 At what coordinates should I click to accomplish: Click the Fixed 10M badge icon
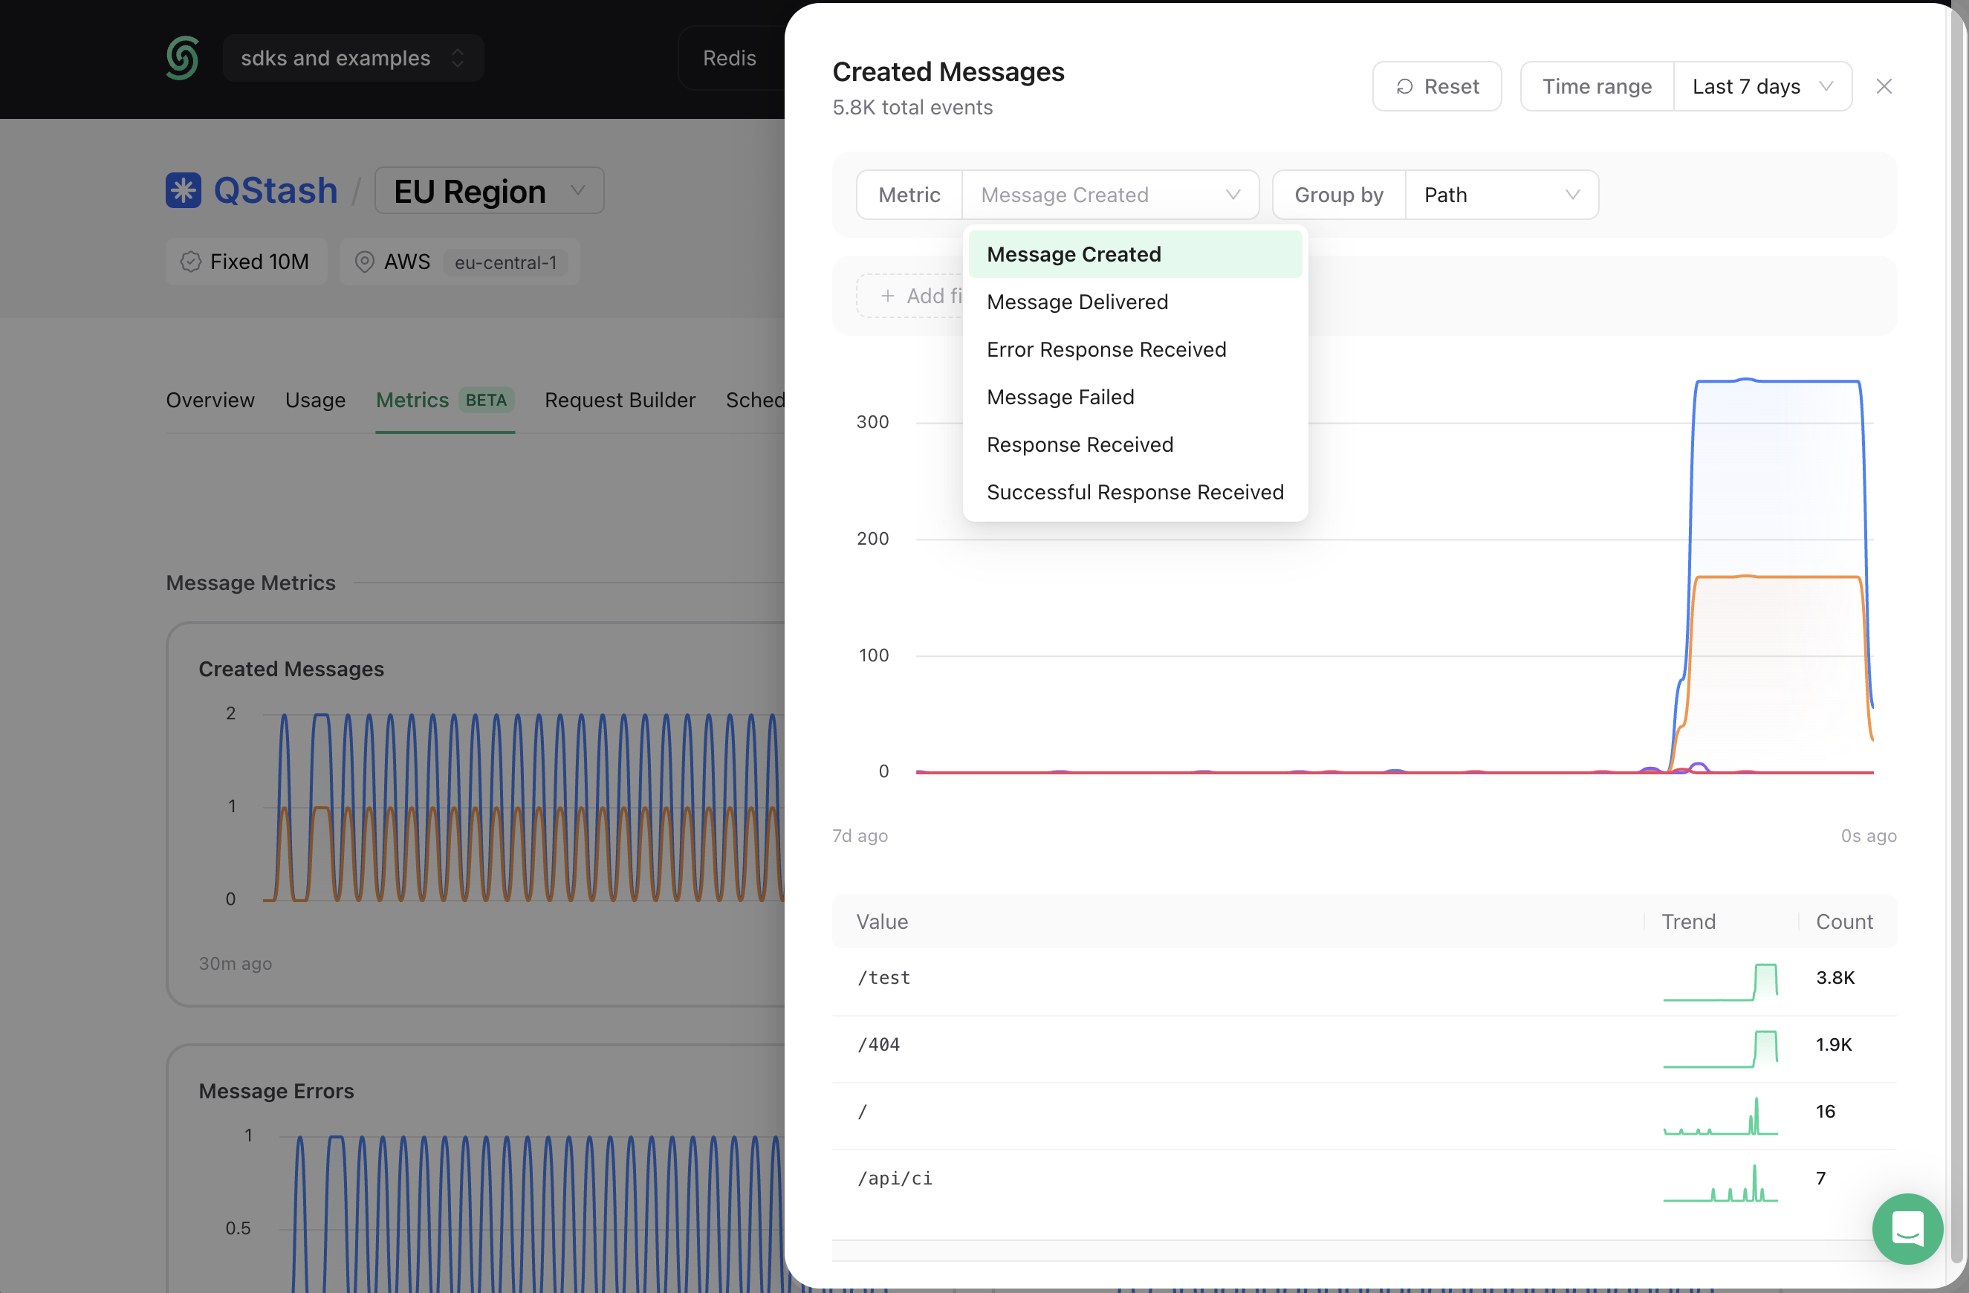click(191, 262)
